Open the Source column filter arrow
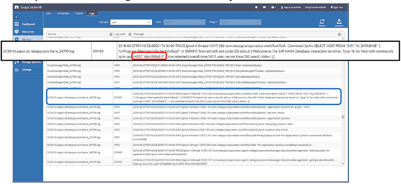Screen dimensions: 401x184 (111, 34)
